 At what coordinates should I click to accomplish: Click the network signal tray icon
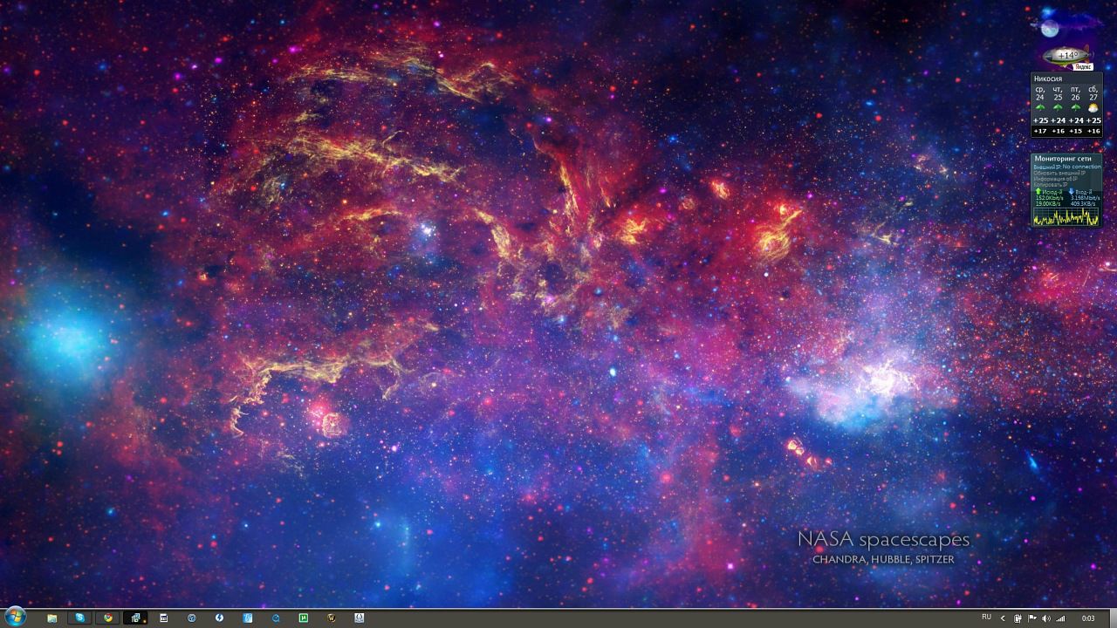(x=1061, y=618)
